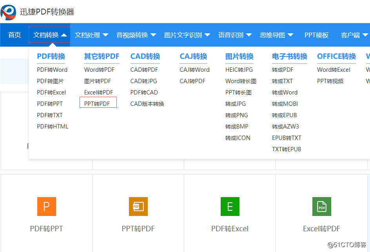Screen dimensions: 370x252
Task: Select 转成JPG under 图片转换
Action: [236, 103]
